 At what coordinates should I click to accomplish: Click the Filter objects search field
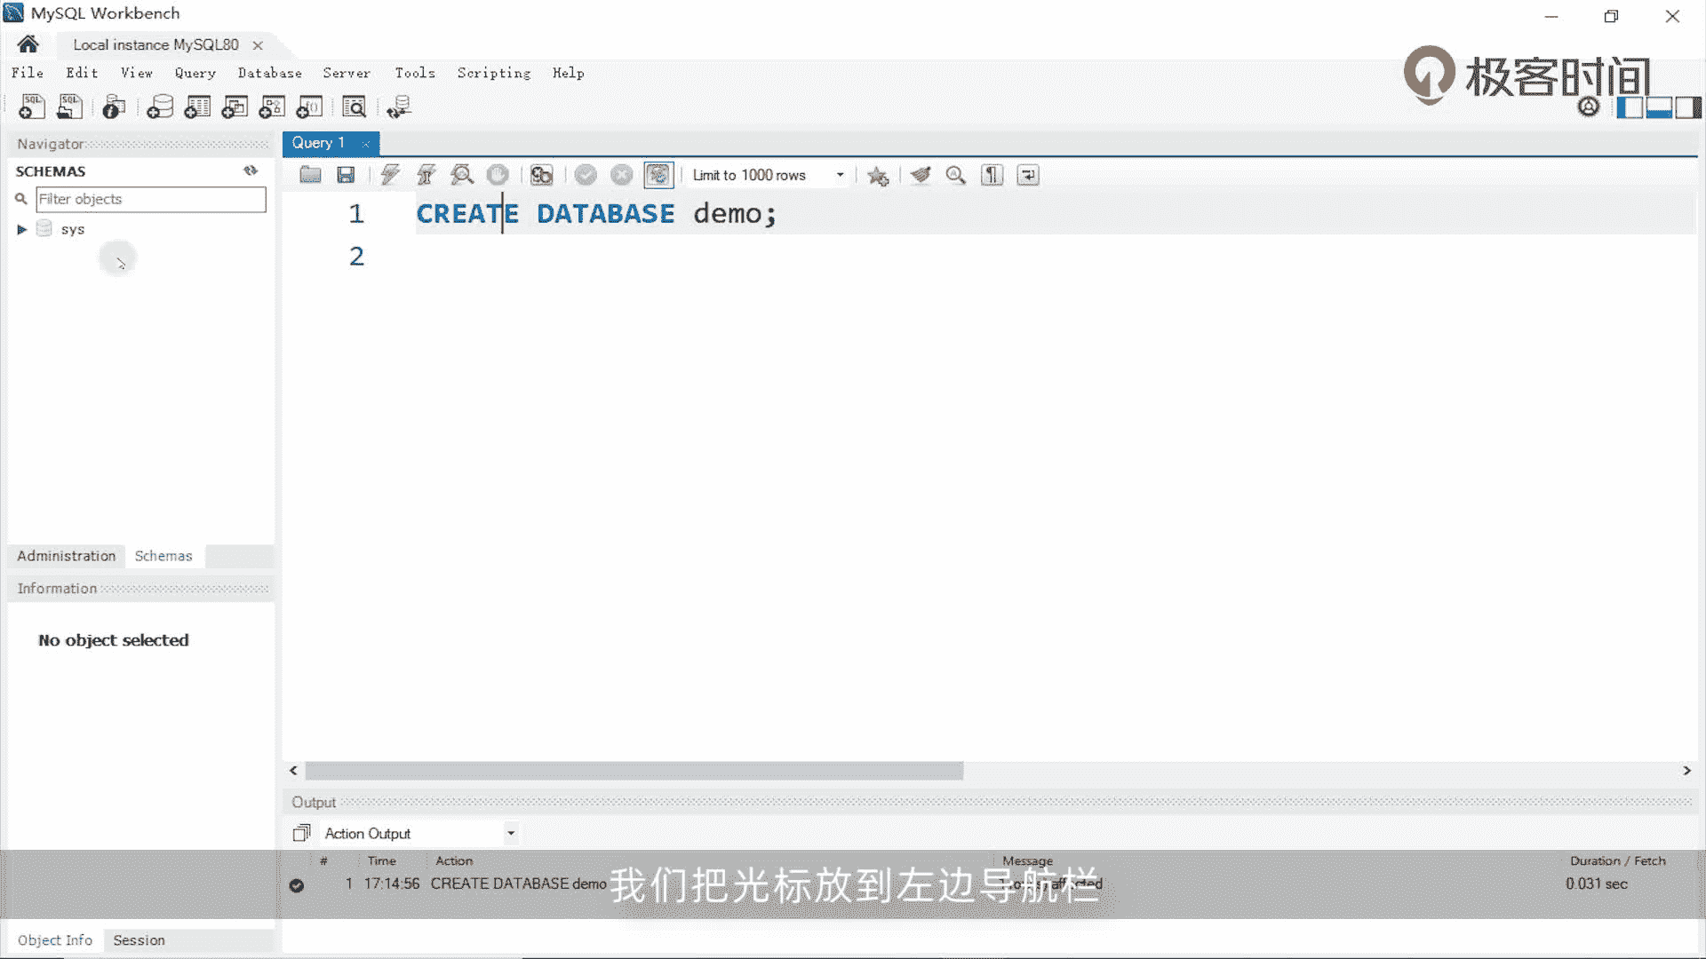click(150, 199)
